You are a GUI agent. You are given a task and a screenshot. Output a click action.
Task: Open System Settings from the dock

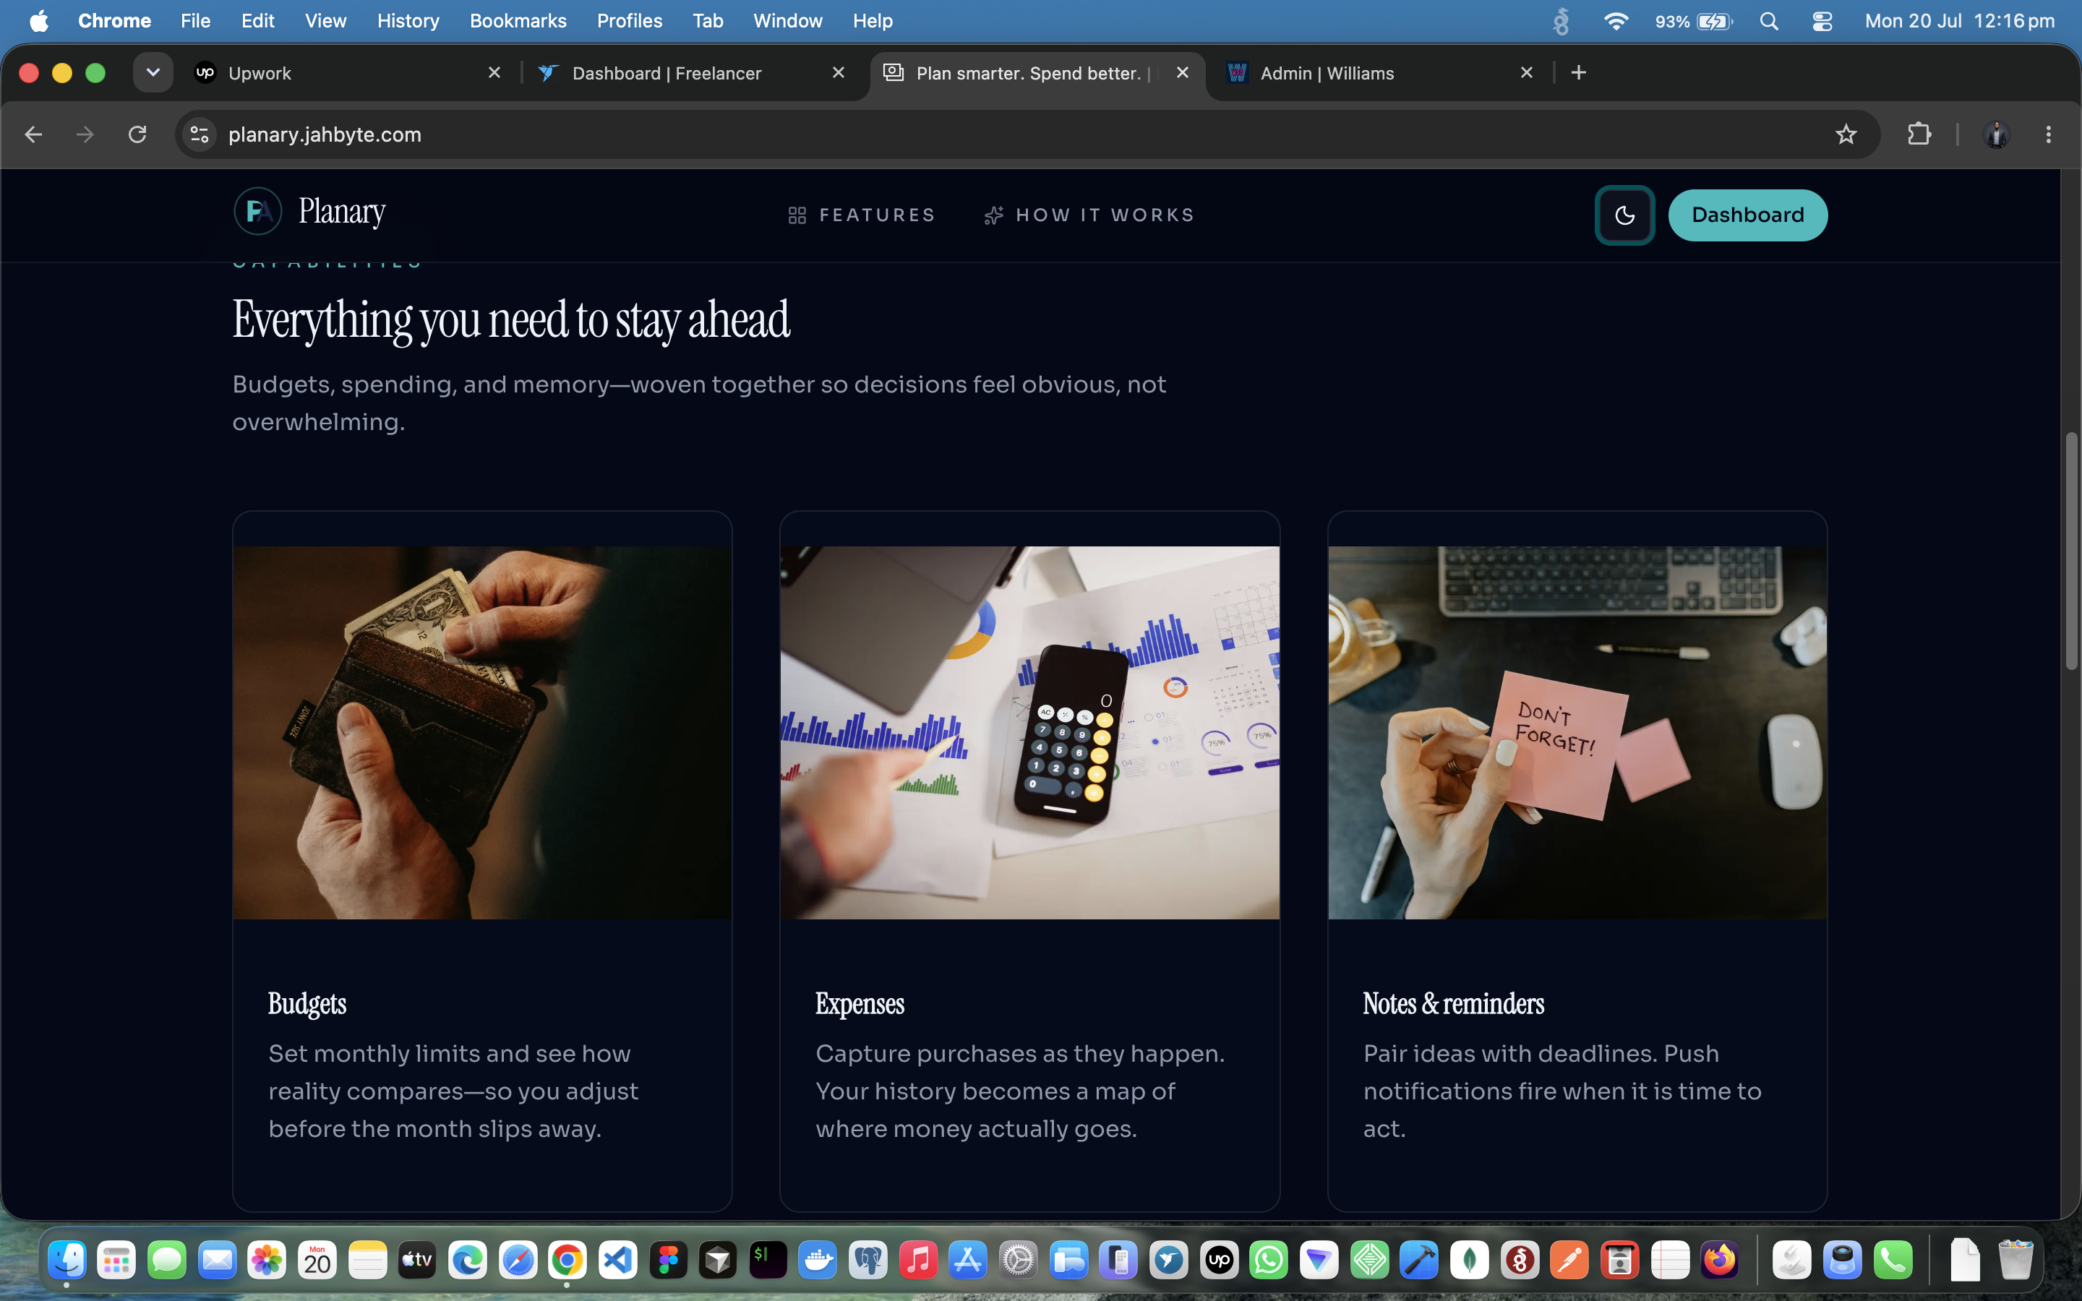click(x=1019, y=1261)
